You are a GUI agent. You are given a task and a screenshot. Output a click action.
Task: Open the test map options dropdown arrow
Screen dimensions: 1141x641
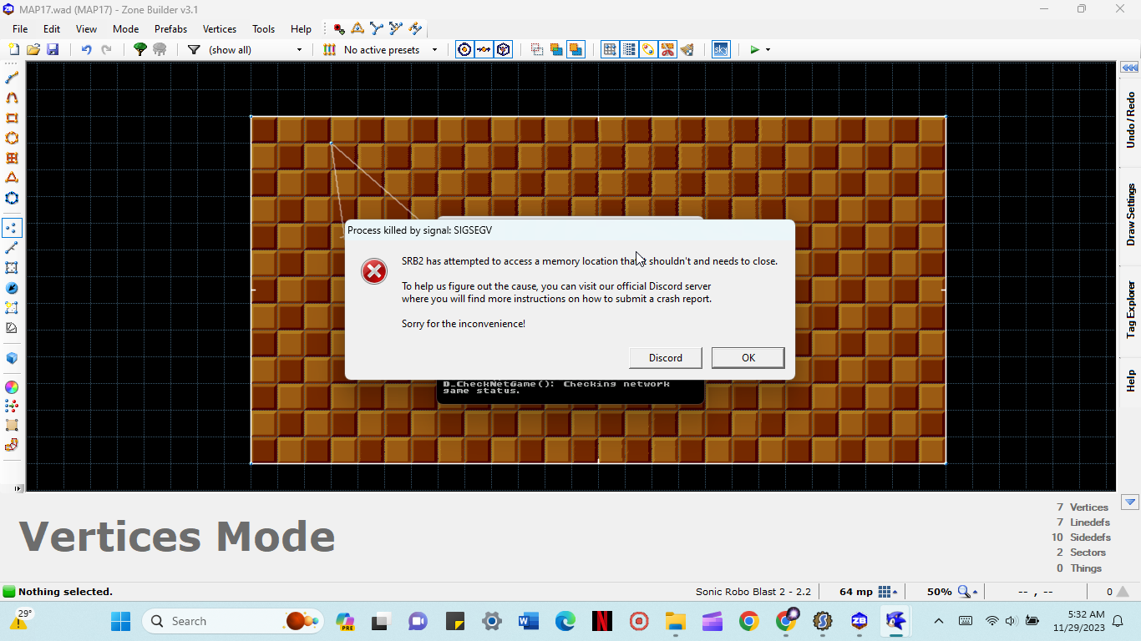click(768, 50)
